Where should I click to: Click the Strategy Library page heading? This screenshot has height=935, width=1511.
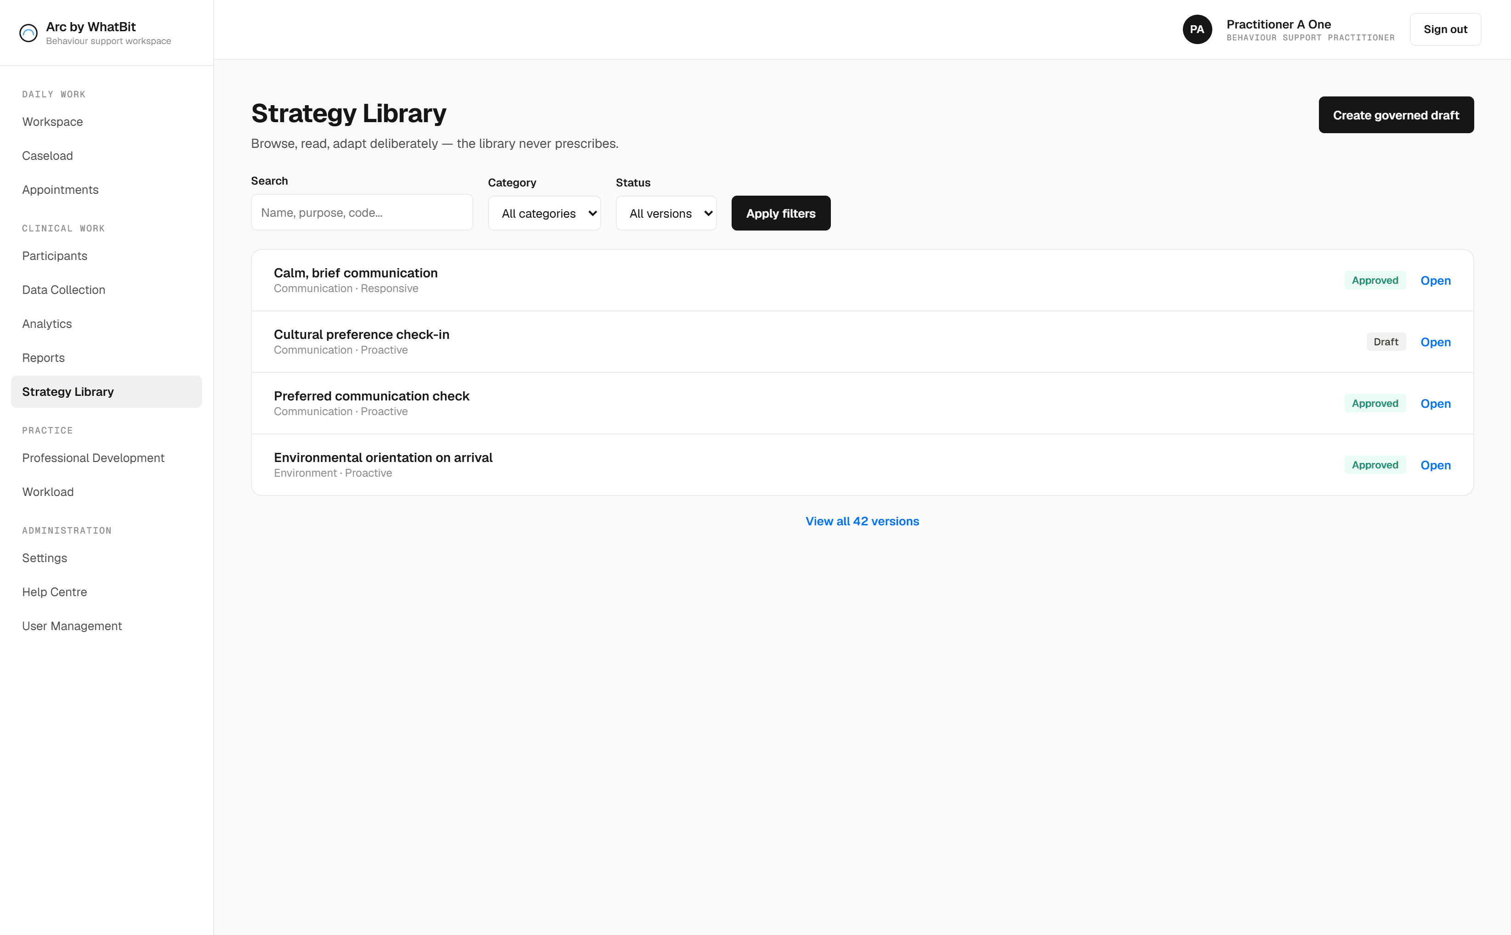click(348, 113)
